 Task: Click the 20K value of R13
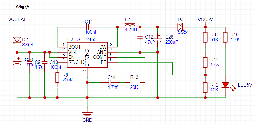pyautogui.click(x=134, y=87)
